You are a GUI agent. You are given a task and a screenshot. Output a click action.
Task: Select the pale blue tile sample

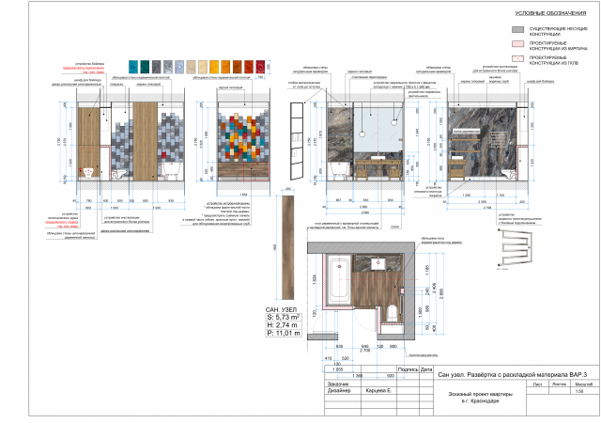(179, 67)
